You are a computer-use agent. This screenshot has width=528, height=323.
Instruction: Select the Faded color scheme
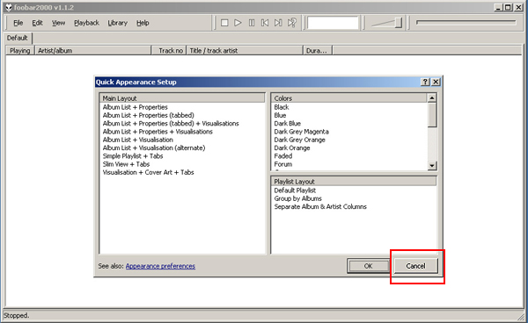283,156
